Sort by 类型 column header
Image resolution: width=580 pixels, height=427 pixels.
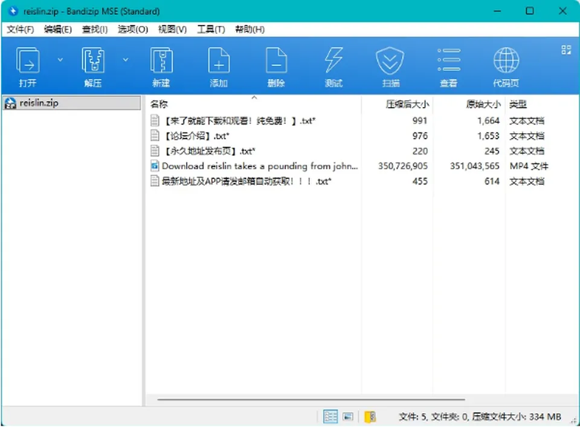click(518, 104)
